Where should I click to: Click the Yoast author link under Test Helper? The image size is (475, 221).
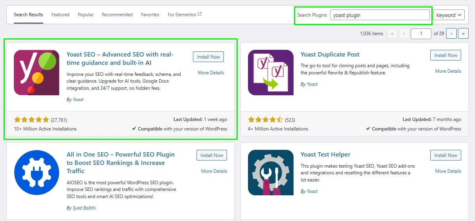pos(312,191)
